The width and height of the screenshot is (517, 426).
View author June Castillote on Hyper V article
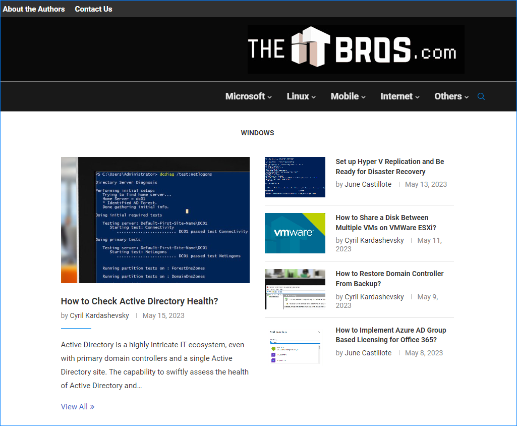pyautogui.click(x=368, y=184)
